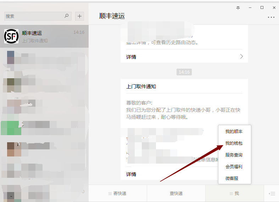The height and width of the screenshot is (202, 279).
Task: Open the three-dot more options menu
Action: 271,17
